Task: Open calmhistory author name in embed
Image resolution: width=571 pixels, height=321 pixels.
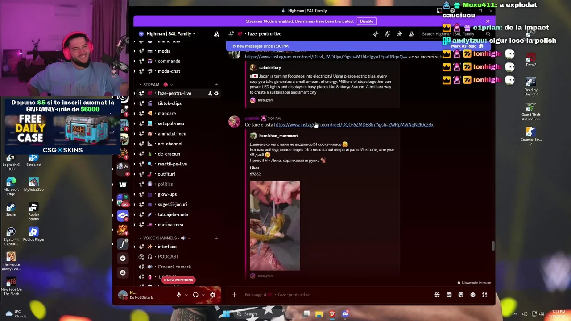Action: [x=270, y=68]
